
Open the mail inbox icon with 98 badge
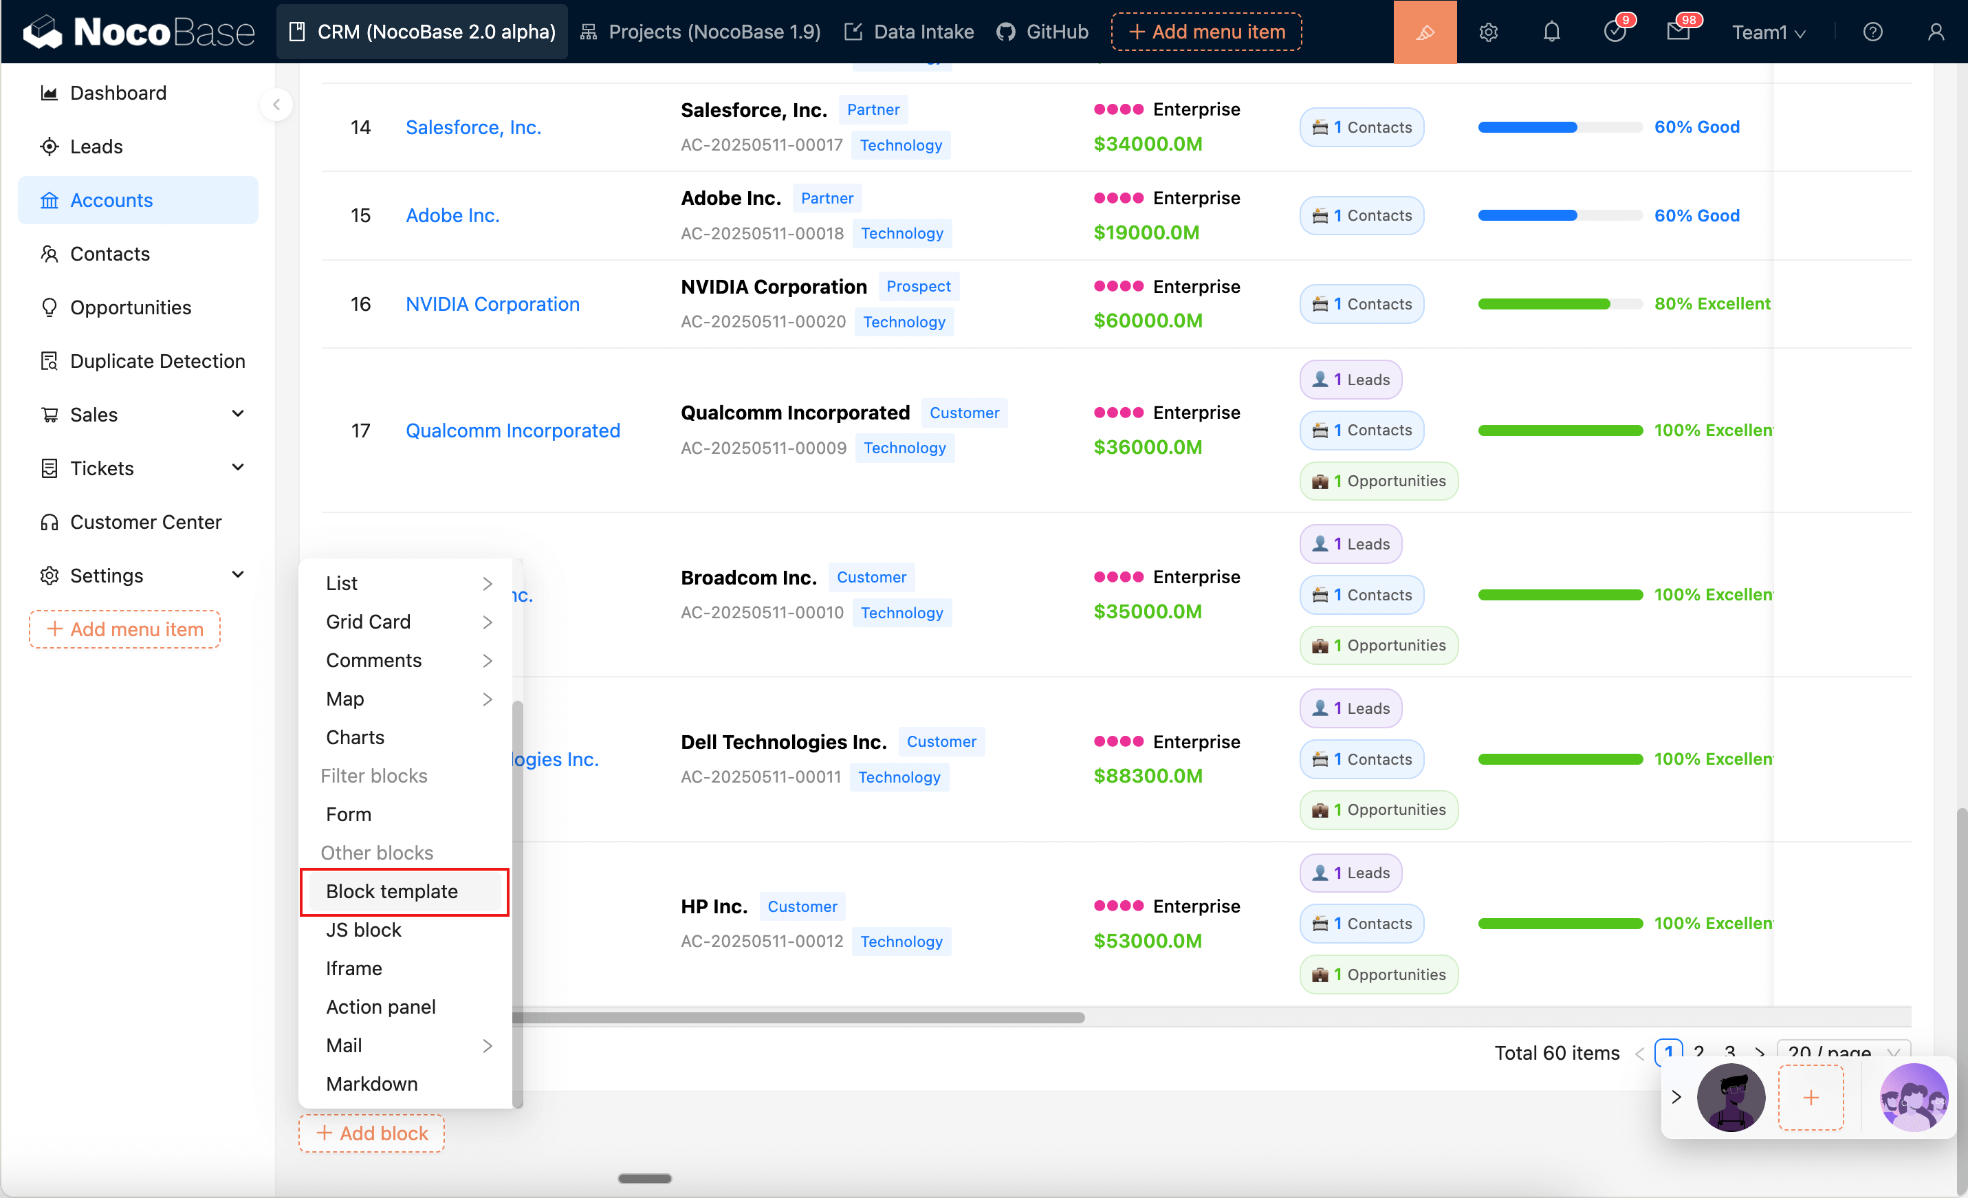(x=1678, y=32)
